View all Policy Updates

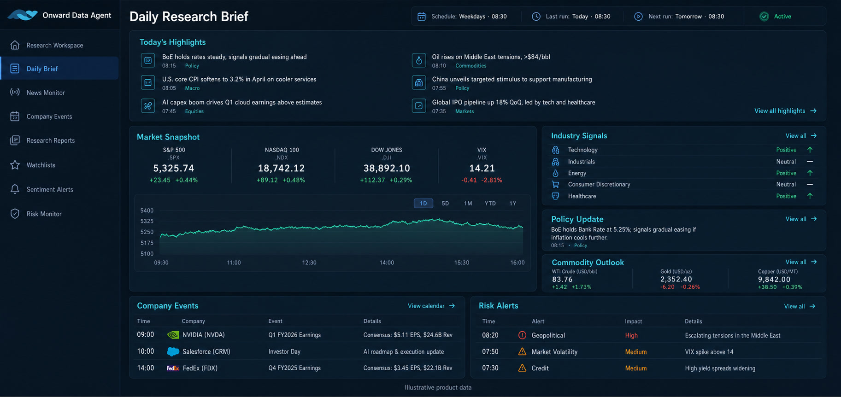(801, 219)
